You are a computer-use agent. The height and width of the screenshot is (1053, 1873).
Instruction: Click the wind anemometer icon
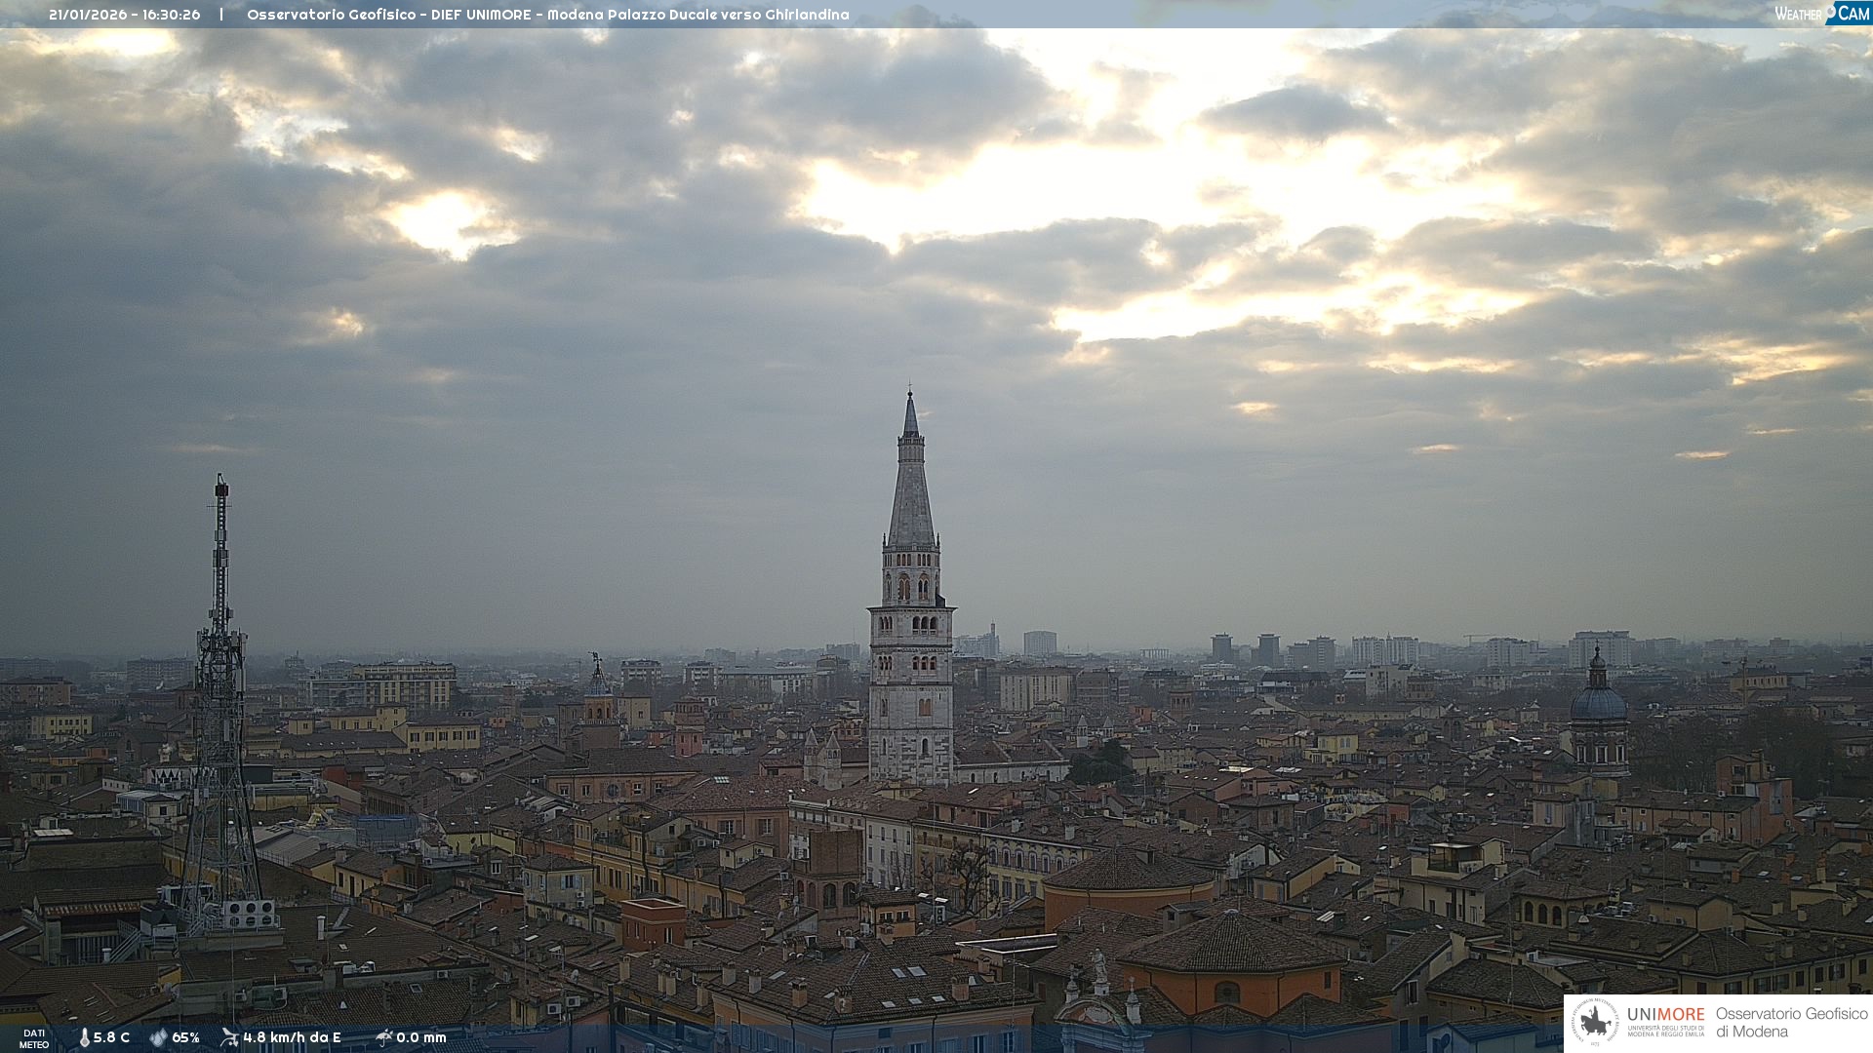pyautogui.click(x=229, y=1037)
